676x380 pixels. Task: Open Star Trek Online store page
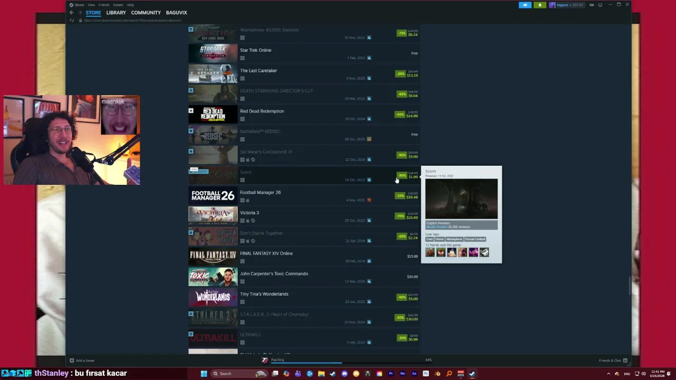pos(305,53)
